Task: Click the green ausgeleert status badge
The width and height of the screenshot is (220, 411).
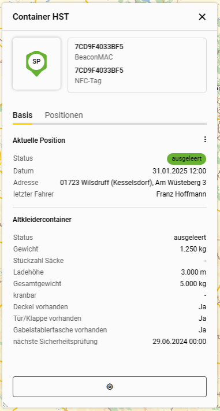Action: tap(187, 158)
